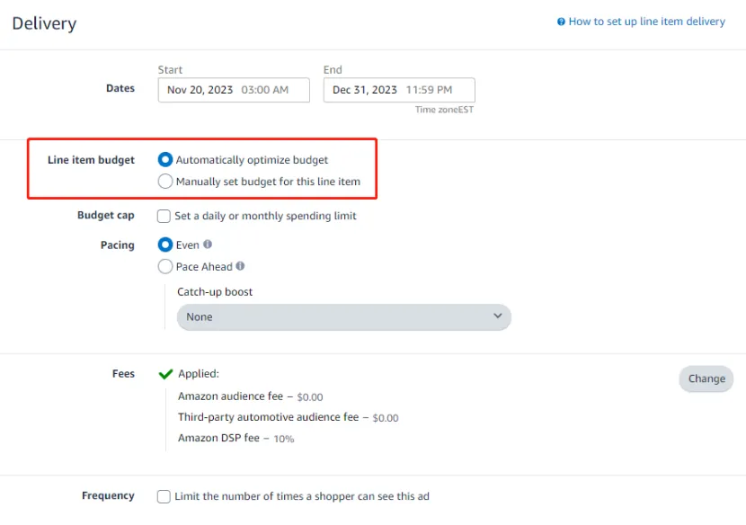Viewport: 746px width, 525px height.
Task: Click the End date field
Action: 399,90
